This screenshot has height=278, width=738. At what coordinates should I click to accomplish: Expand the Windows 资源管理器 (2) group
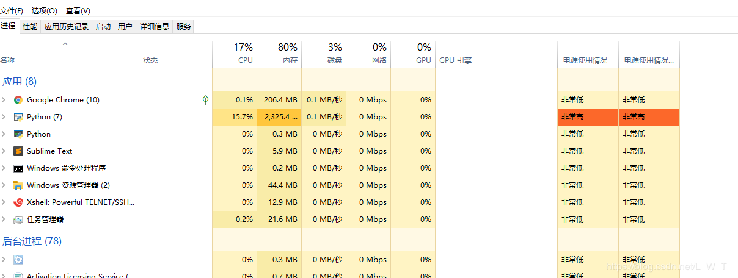(4, 185)
